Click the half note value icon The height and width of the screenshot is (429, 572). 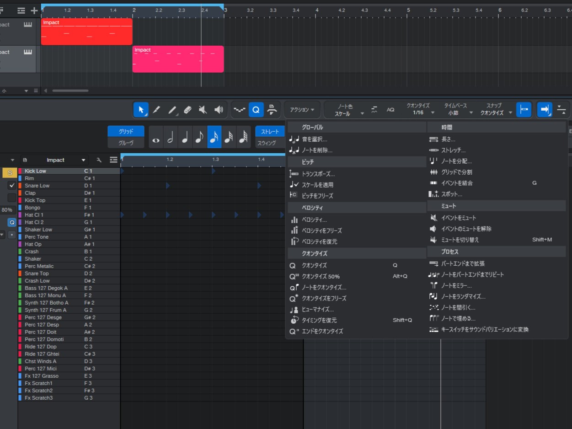click(171, 137)
